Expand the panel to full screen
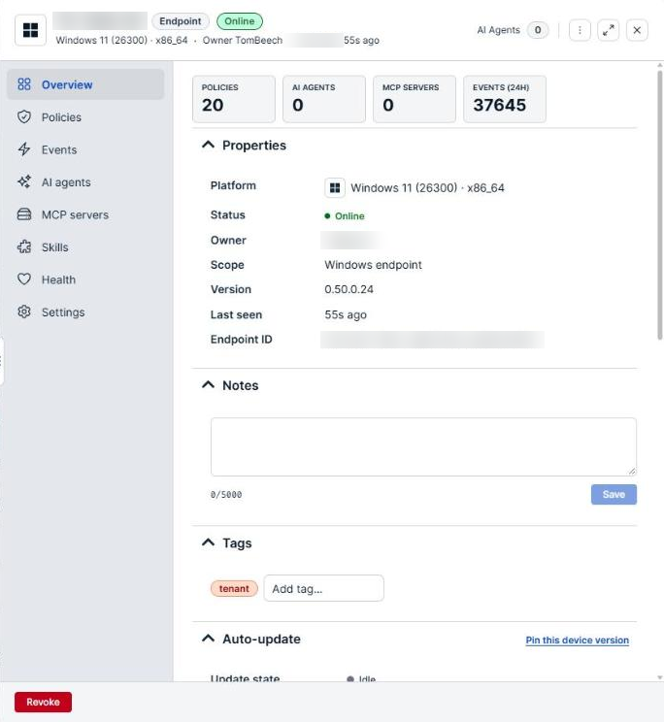 coord(609,30)
